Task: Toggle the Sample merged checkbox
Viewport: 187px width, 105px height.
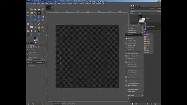Action: [x=27, y=57]
